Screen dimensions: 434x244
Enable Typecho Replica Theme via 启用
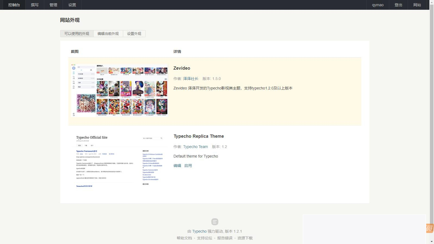click(x=188, y=165)
